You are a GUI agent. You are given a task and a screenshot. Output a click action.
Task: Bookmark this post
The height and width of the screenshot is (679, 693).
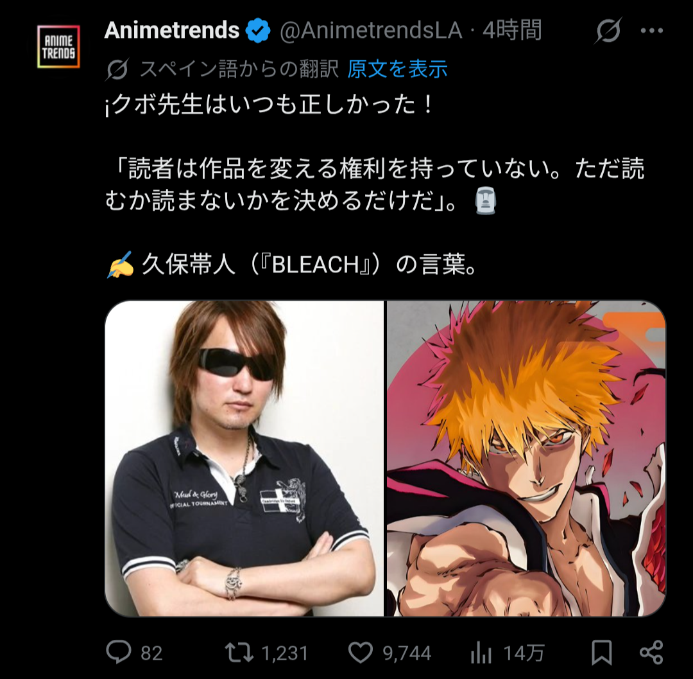[601, 653]
